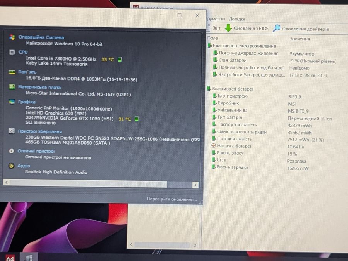Click the CPU chip icon in Speccy
The image size is (348, 261).
pyautogui.click(x=12, y=52)
